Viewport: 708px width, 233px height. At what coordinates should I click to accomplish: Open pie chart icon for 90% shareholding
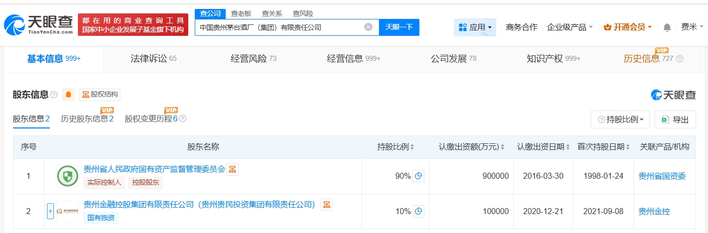tap(418, 176)
